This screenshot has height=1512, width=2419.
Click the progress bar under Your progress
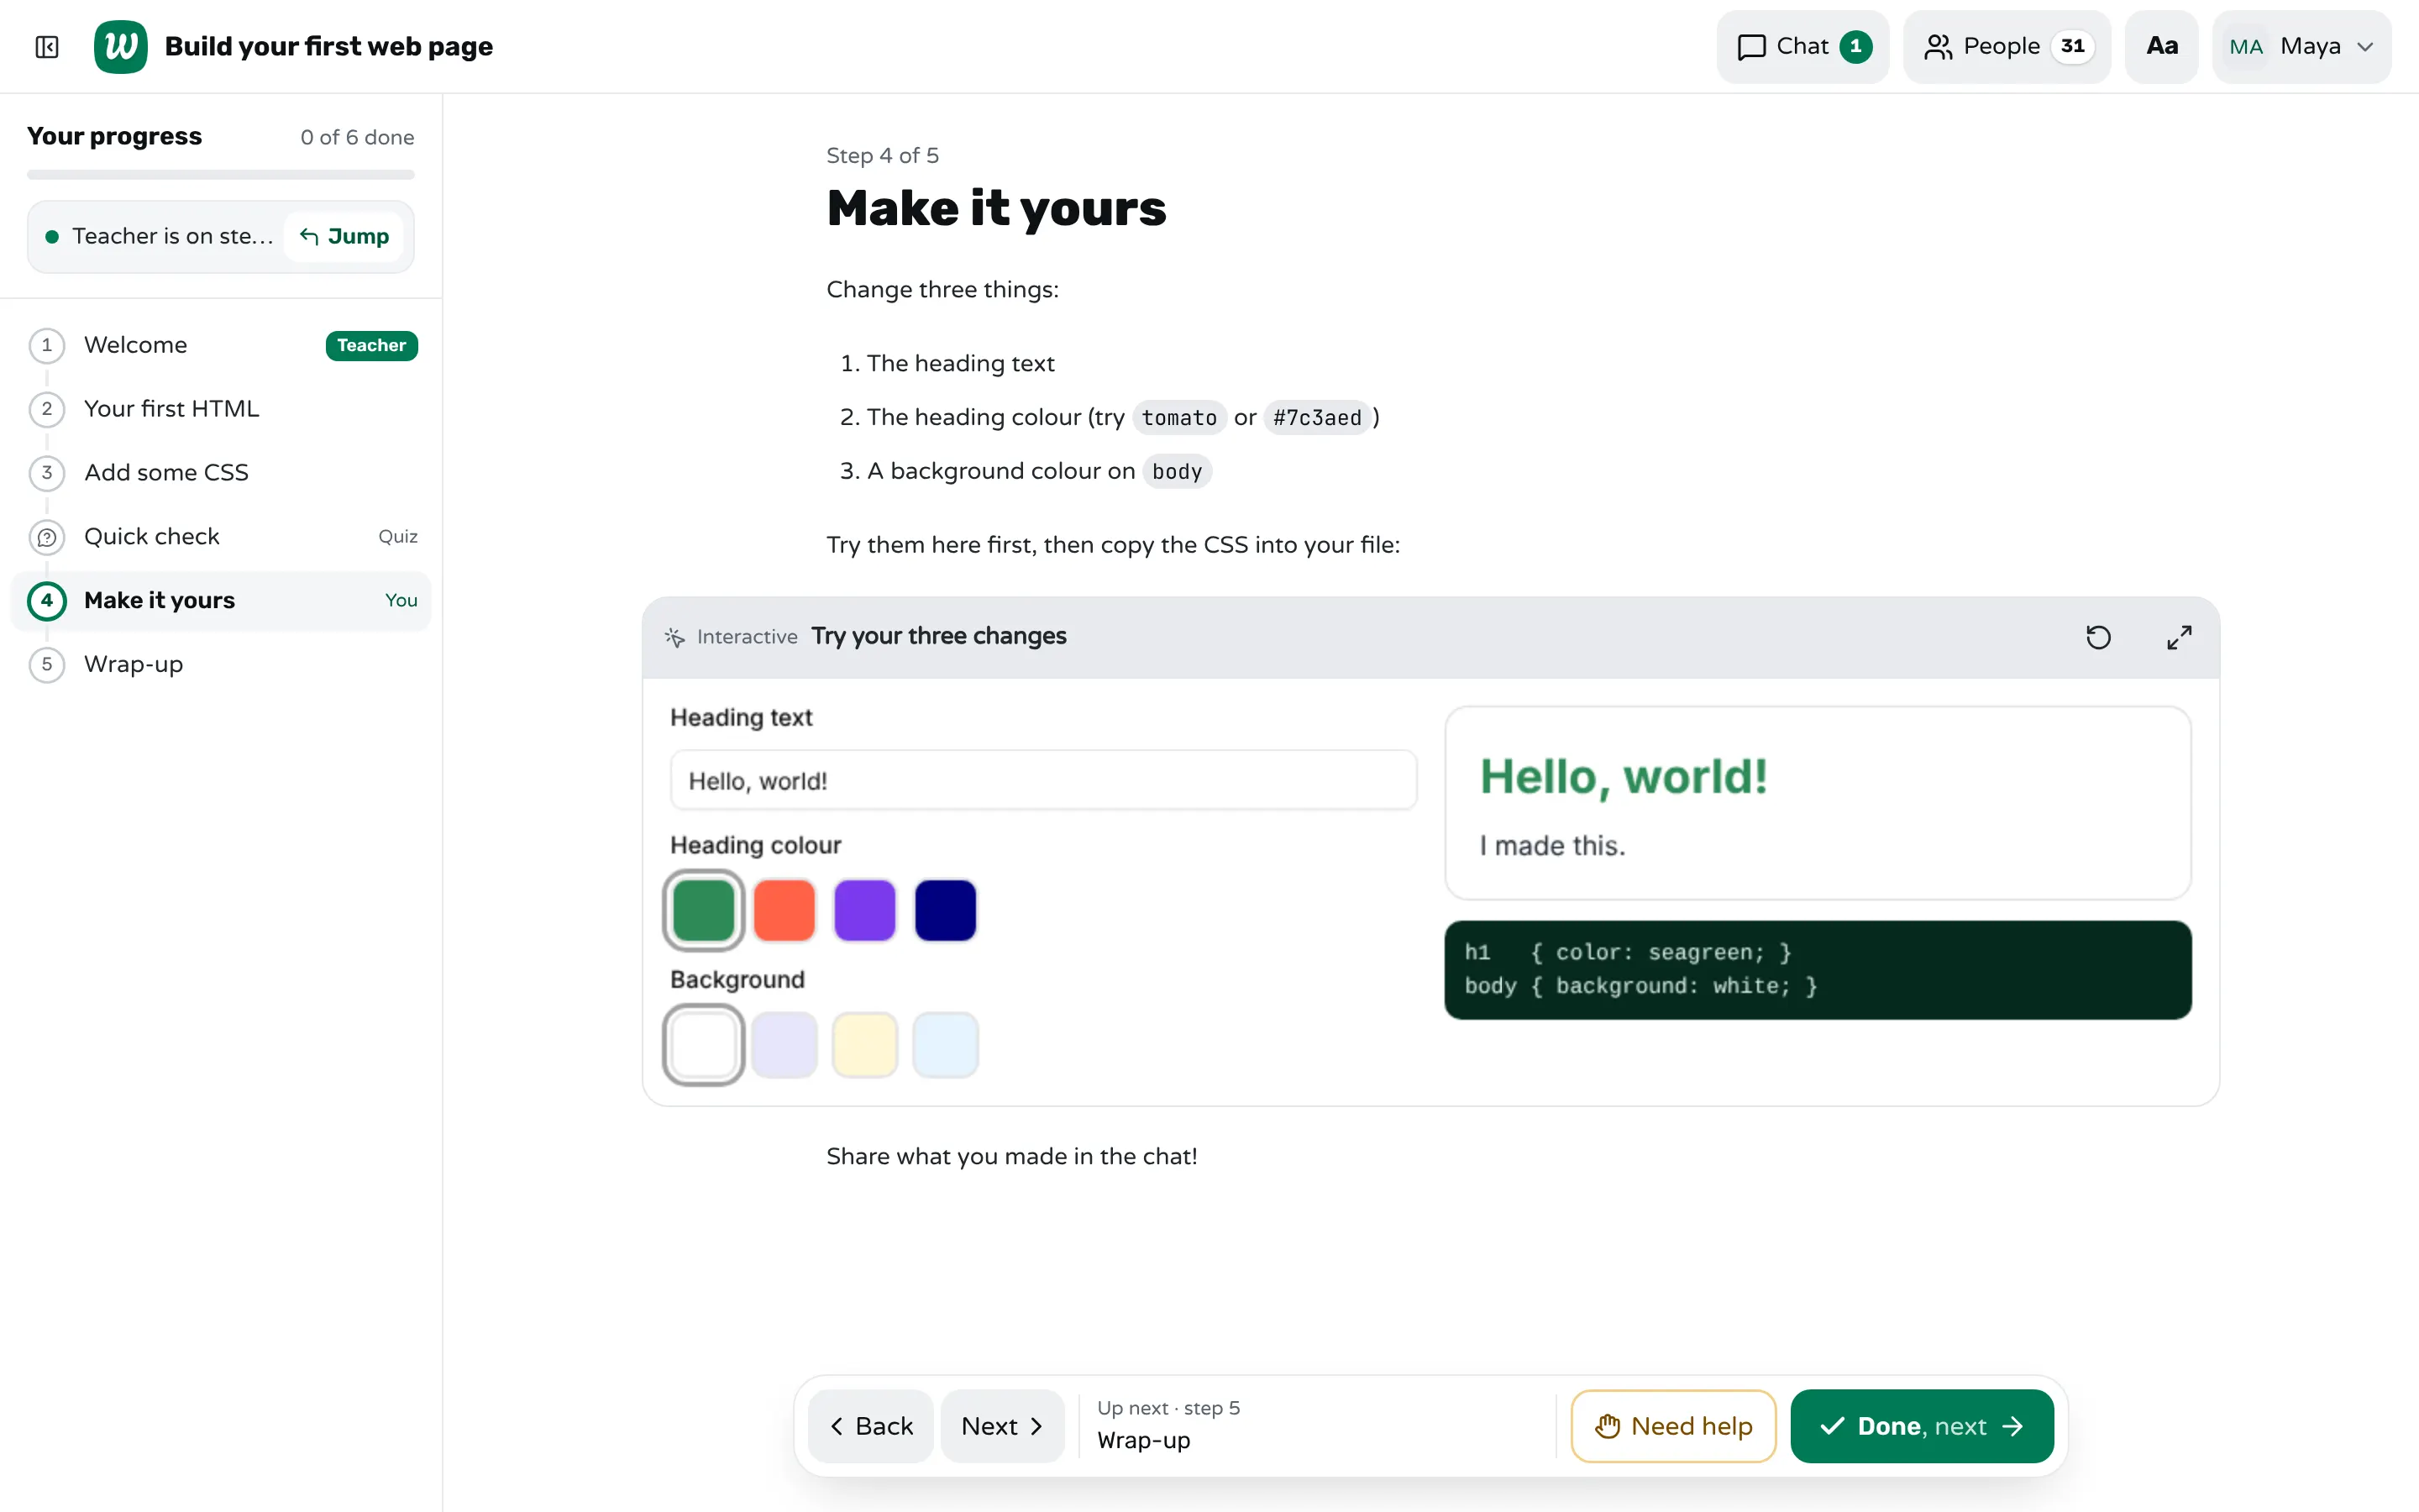pos(221,175)
